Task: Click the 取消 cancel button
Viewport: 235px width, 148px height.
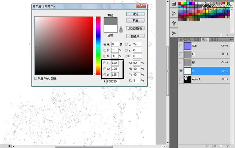Action: click(x=135, y=20)
